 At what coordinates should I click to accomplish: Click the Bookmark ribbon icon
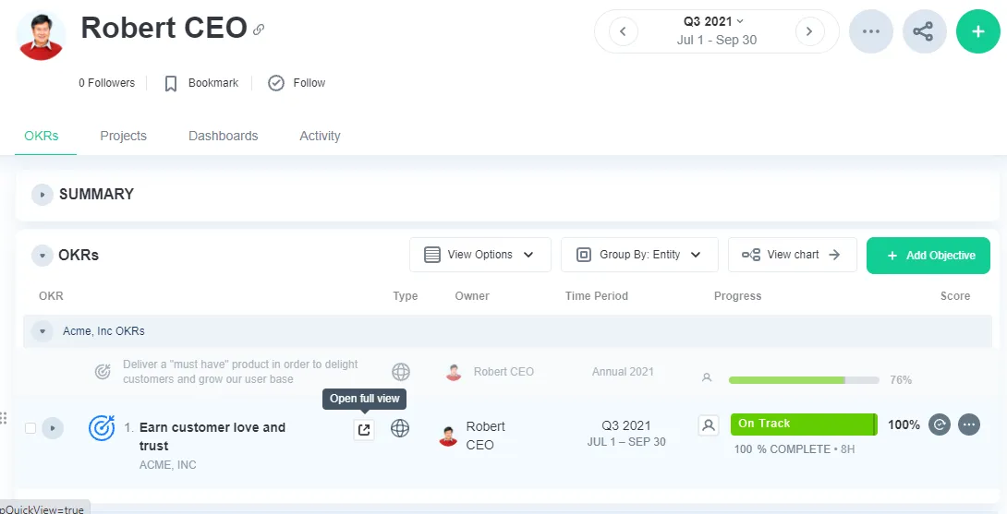(171, 83)
